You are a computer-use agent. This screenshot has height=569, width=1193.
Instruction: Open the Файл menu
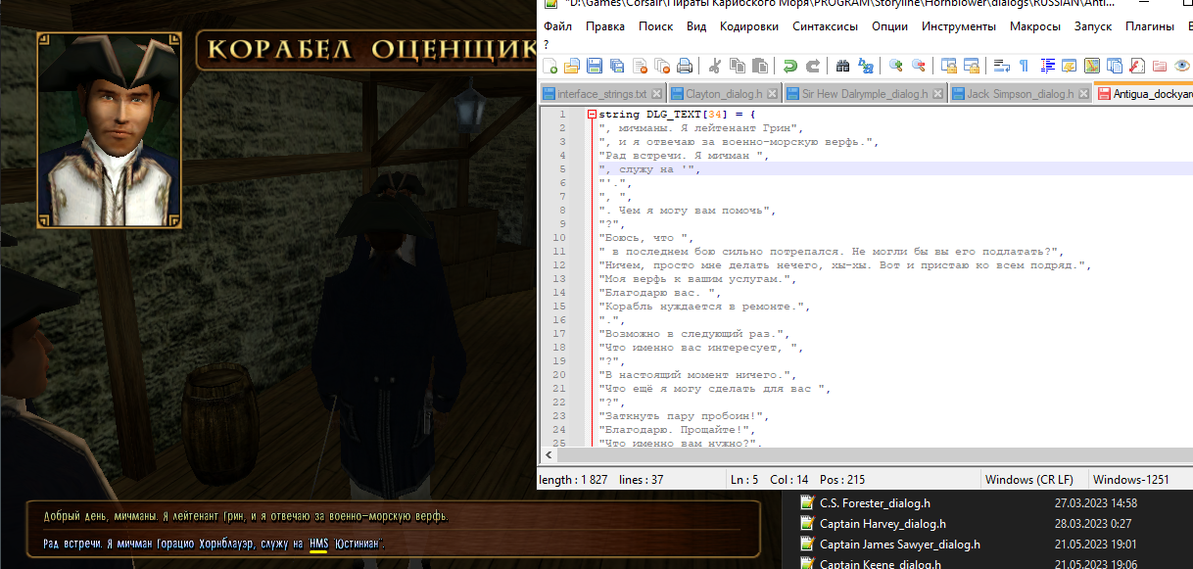tap(557, 26)
